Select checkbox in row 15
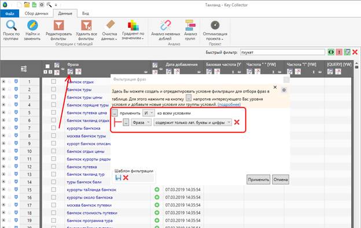The image size is (361, 228). click(x=53, y=190)
